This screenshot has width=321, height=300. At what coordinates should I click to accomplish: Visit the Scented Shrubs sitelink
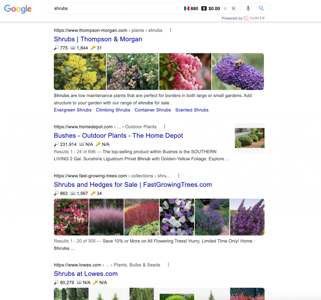point(192,110)
